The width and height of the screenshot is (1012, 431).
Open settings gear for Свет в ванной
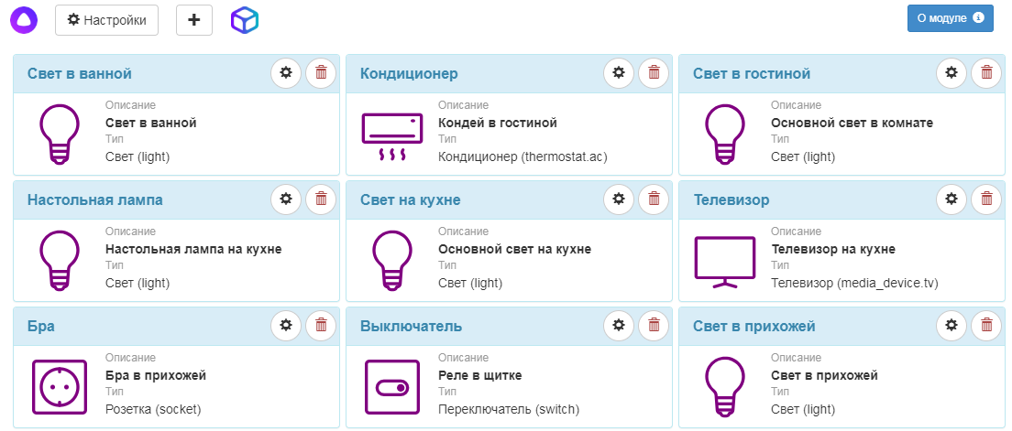(x=286, y=73)
